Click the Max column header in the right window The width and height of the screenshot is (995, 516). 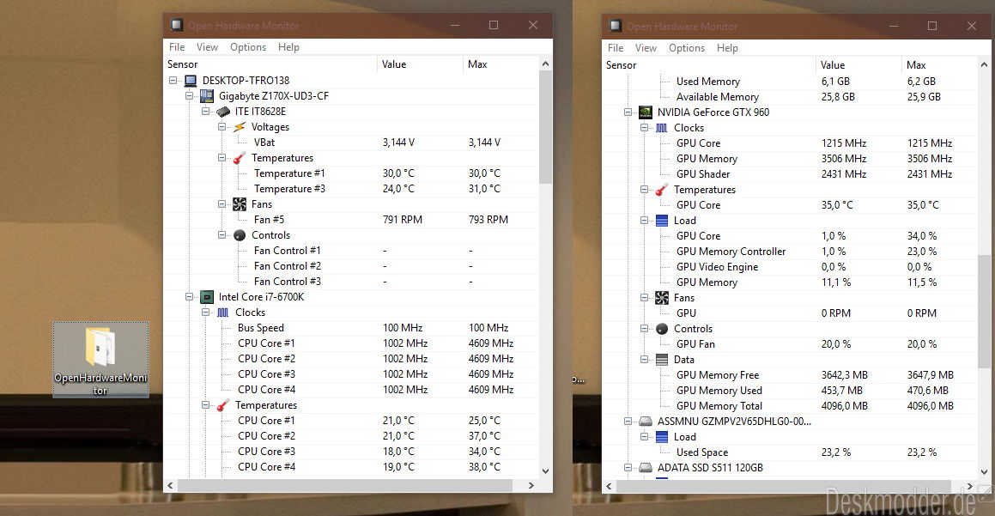point(939,64)
